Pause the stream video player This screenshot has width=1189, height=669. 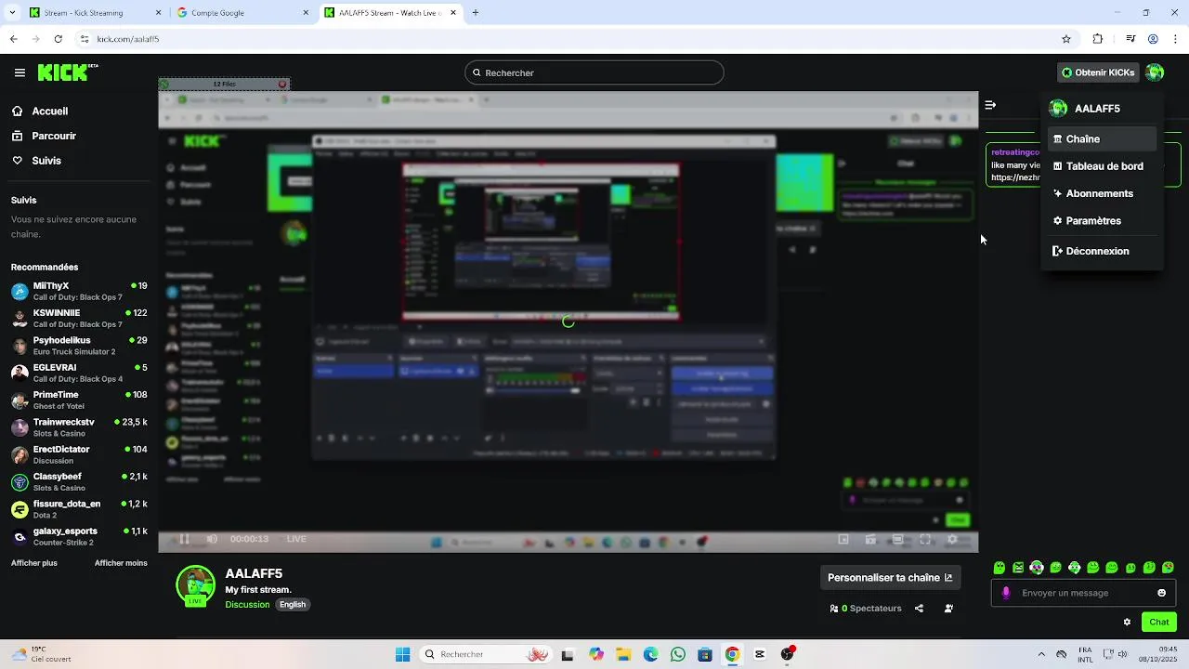tap(184, 539)
